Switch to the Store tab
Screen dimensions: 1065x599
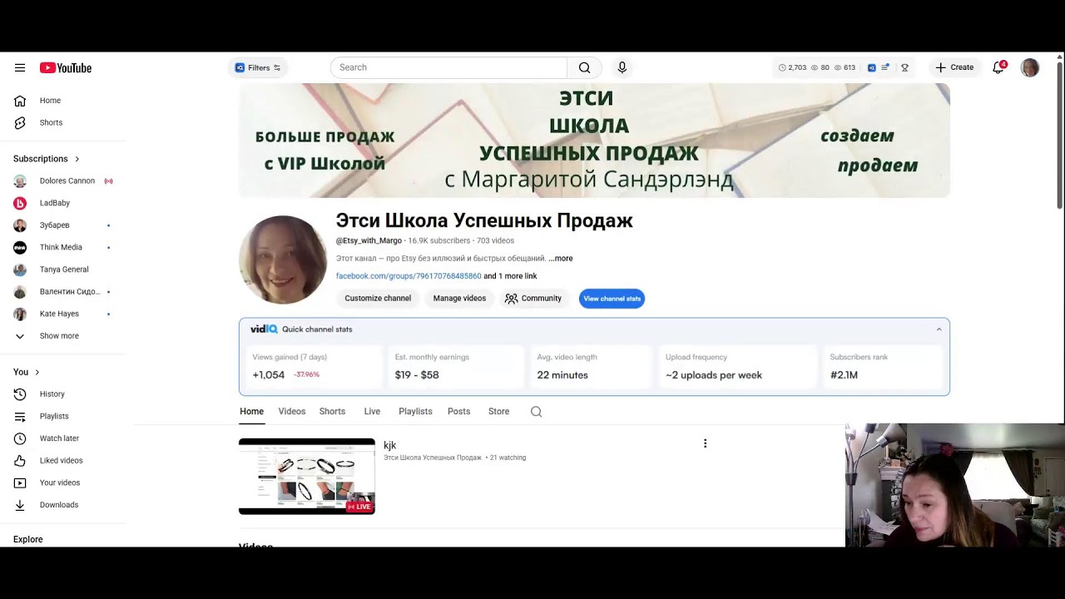coord(498,412)
